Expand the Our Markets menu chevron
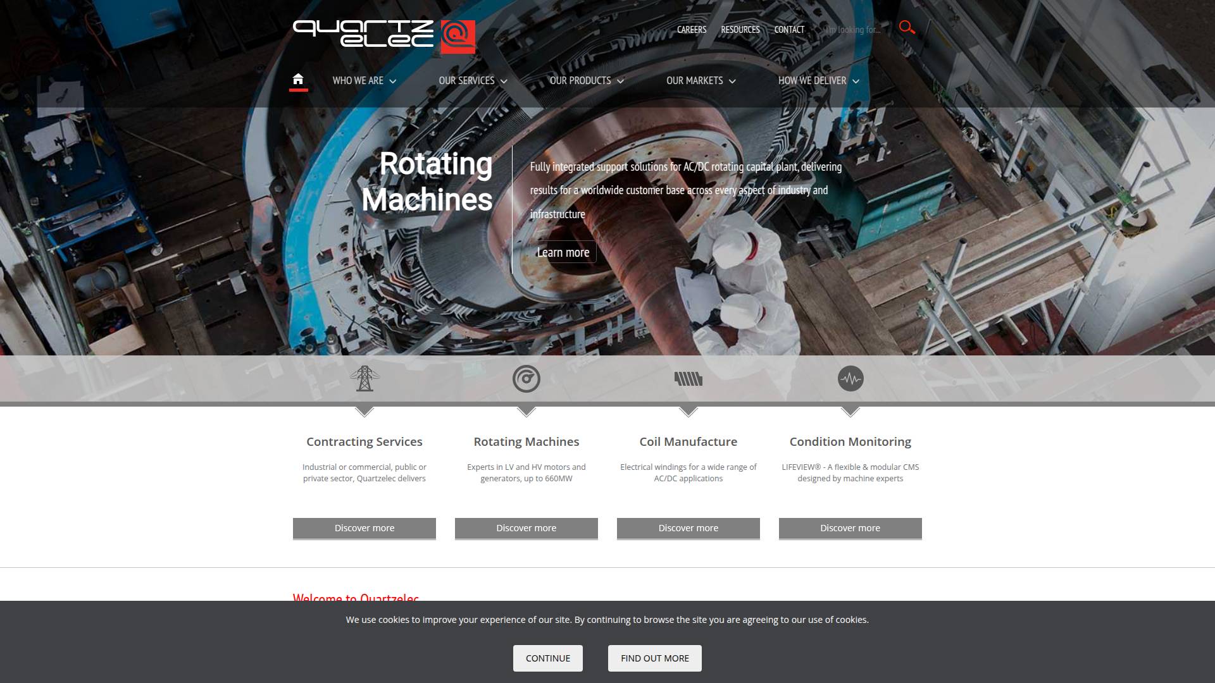Viewport: 1215px width, 683px height. pyautogui.click(x=732, y=82)
